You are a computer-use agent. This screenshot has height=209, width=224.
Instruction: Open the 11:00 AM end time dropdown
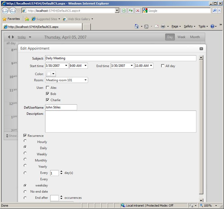pyautogui.click(x=151, y=66)
